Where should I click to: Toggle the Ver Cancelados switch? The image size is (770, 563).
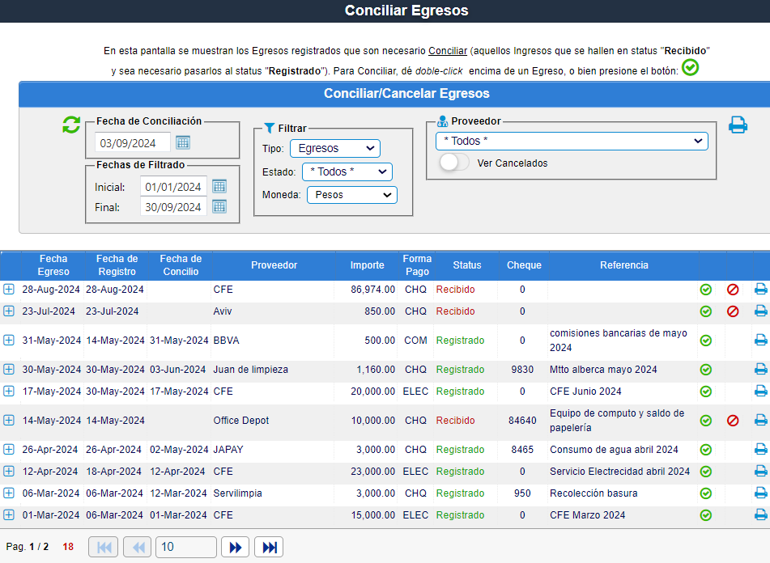tap(454, 163)
